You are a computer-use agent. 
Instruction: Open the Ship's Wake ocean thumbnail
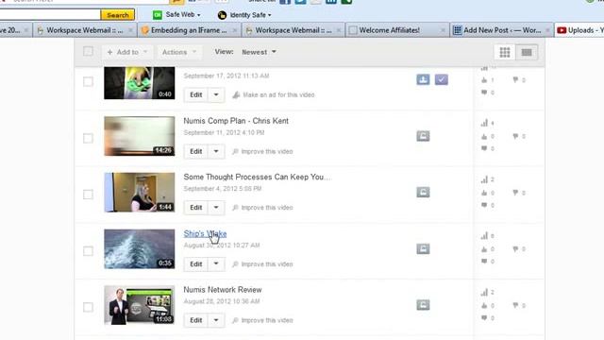(x=140, y=249)
